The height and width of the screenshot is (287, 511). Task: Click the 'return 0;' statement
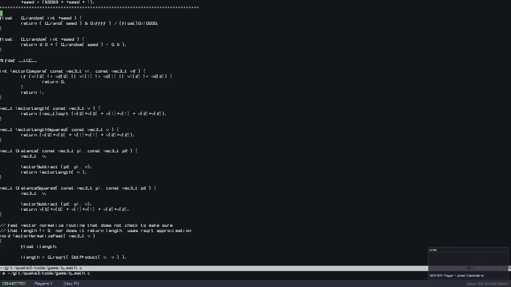click(x=53, y=82)
